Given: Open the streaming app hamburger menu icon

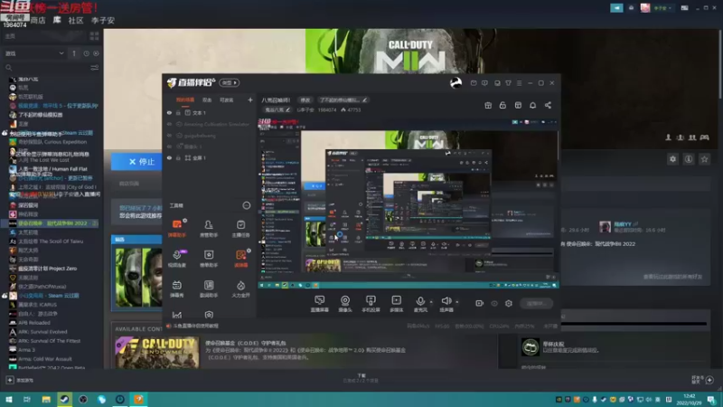Looking at the screenshot, I should 519,83.
